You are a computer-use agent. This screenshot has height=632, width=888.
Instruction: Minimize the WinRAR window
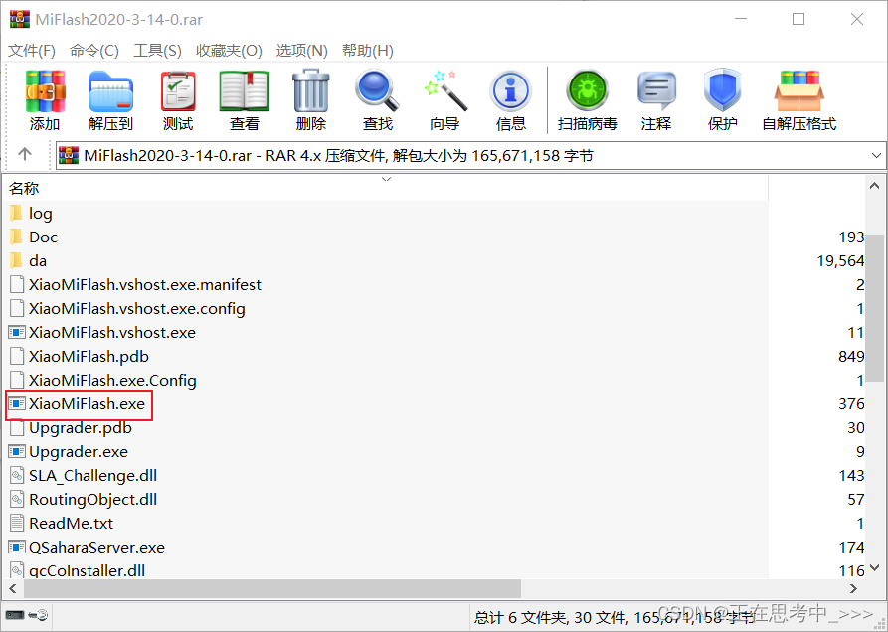point(740,19)
